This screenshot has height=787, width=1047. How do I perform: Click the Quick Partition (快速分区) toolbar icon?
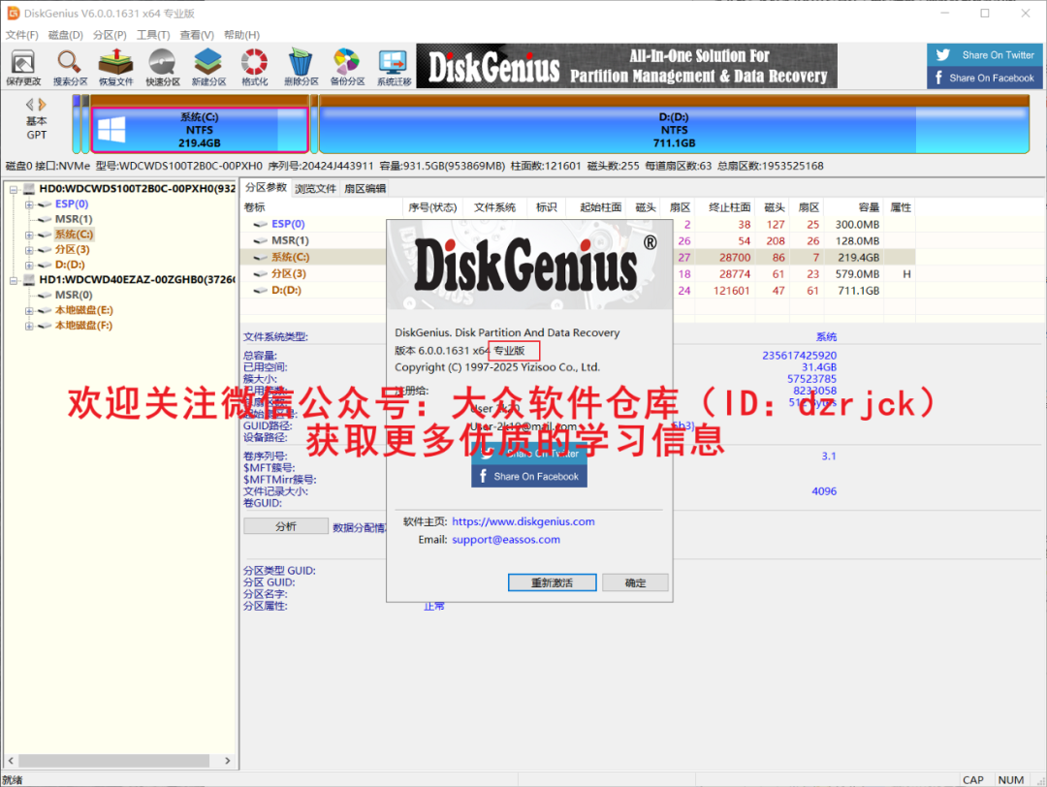click(x=163, y=68)
